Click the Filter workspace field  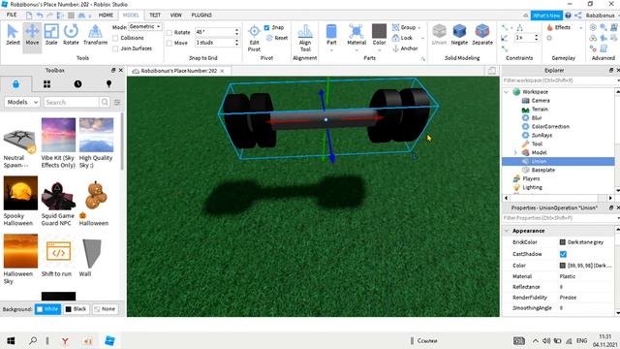pyautogui.click(x=558, y=80)
